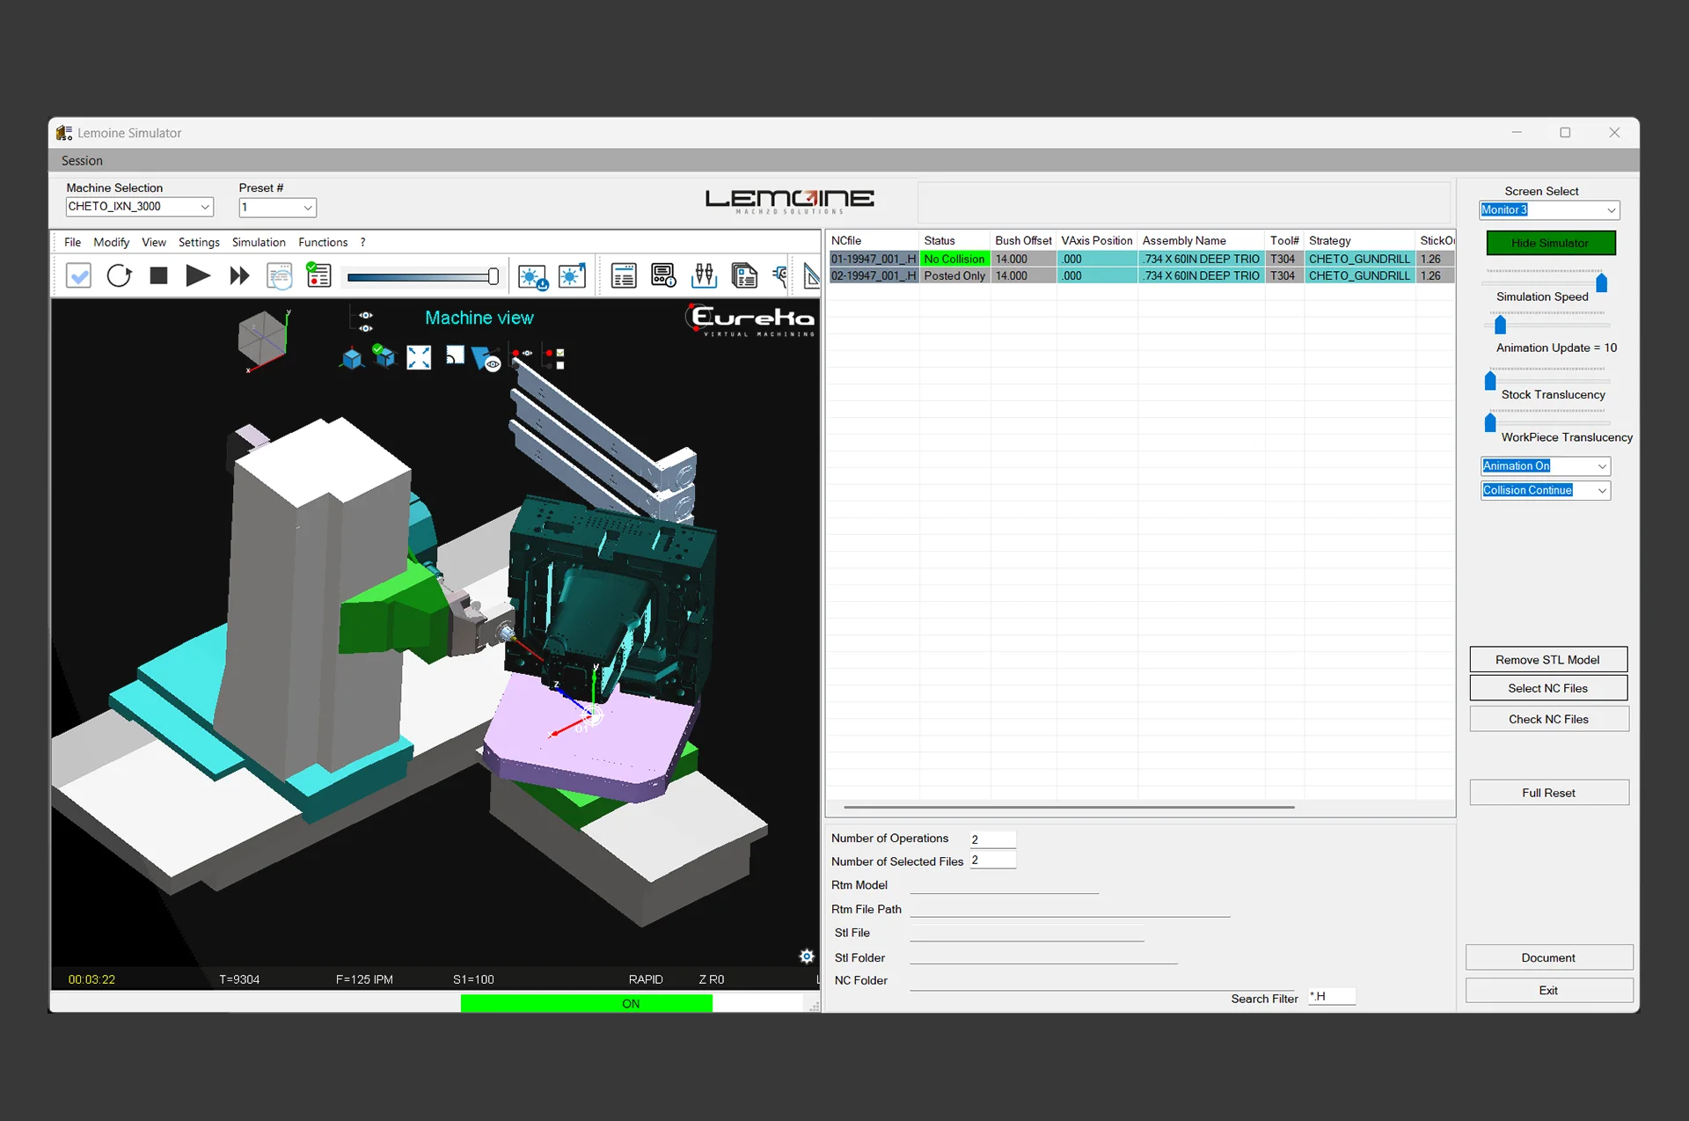Toggle the green ON status bar
The image size is (1689, 1121).
tap(587, 1004)
